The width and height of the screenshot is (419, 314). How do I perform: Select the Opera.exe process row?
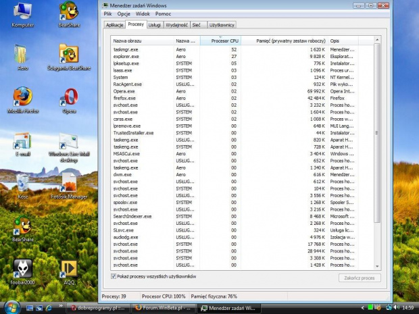click(242, 91)
